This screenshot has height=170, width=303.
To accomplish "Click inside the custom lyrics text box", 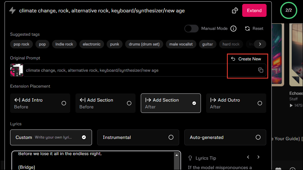I will pos(94,161).
